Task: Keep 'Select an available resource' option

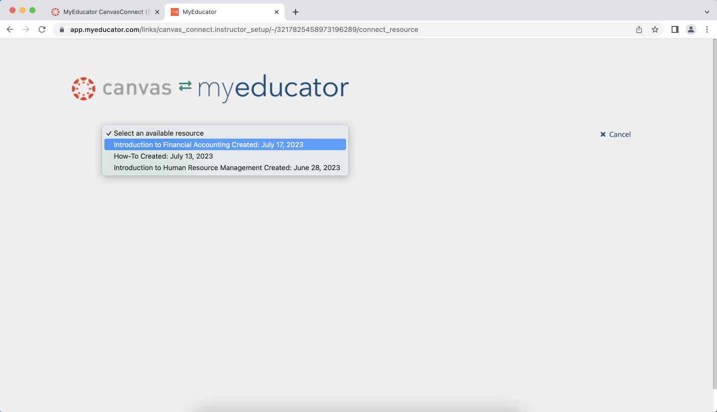Action: click(x=225, y=133)
